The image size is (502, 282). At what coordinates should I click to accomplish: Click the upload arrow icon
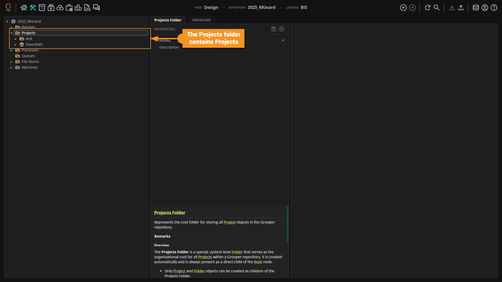coord(461,8)
